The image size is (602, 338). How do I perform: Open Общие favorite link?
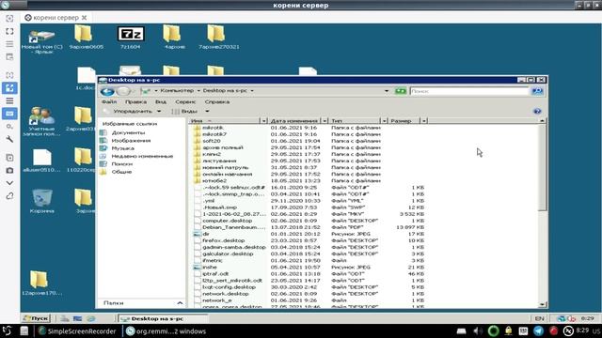(x=121, y=172)
